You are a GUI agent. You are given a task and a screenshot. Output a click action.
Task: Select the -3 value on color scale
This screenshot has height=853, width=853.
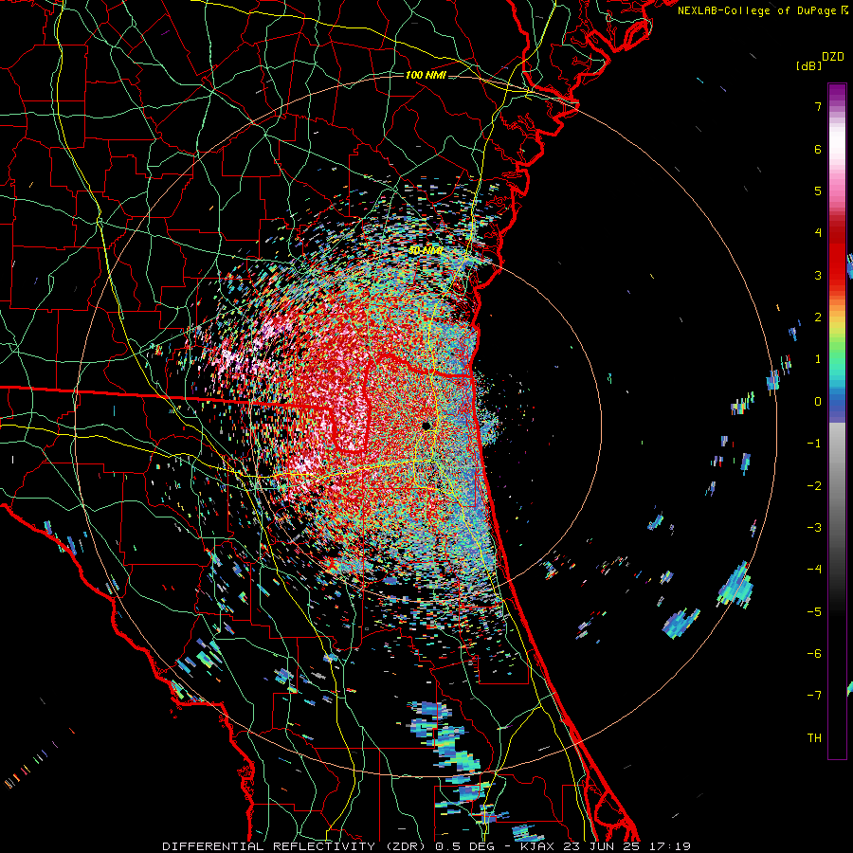coord(814,528)
